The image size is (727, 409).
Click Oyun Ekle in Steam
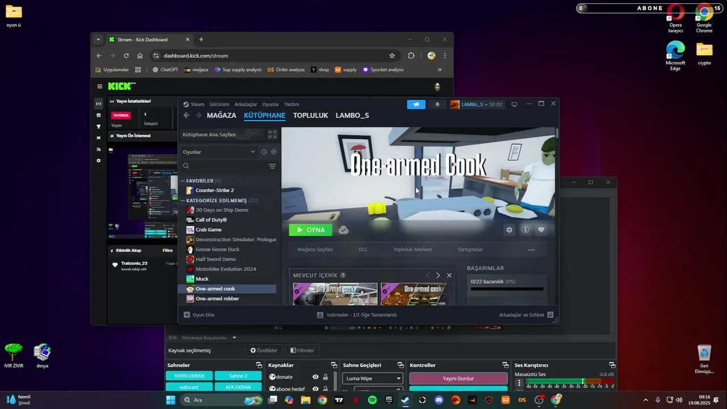tap(199, 315)
